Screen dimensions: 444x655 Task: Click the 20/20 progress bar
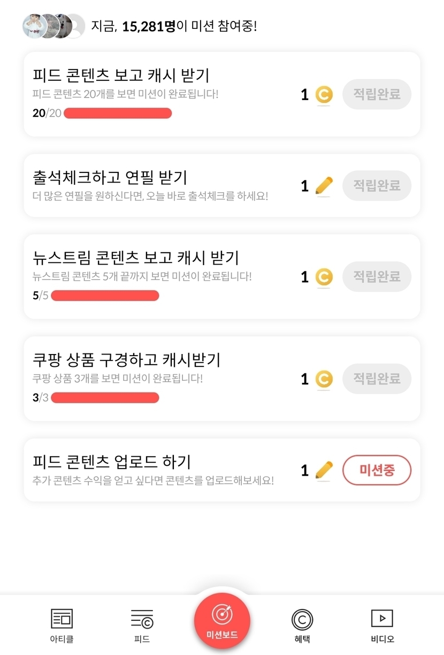coord(118,113)
